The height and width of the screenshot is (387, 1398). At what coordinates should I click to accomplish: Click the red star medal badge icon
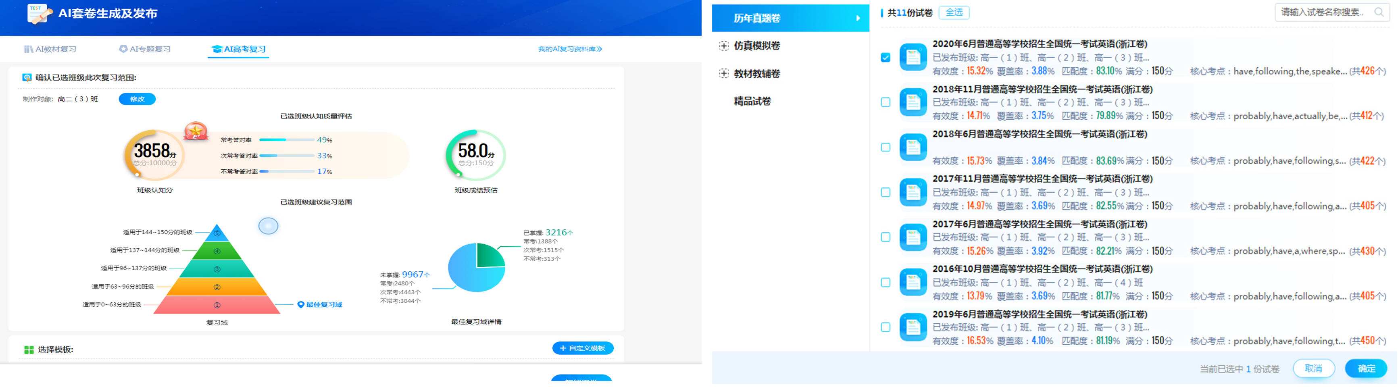click(x=196, y=131)
